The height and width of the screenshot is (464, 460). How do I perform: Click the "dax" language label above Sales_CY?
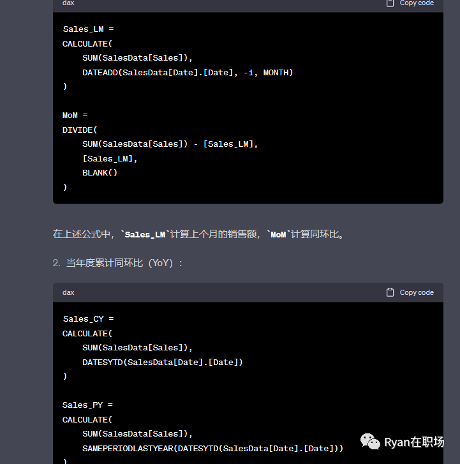click(68, 292)
